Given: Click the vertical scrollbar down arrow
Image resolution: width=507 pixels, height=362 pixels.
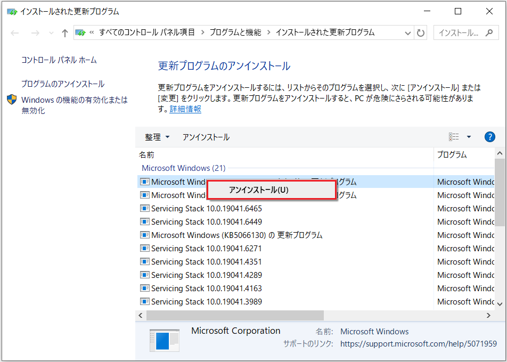Looking at the screenshot, I should [x=500, y=304].
